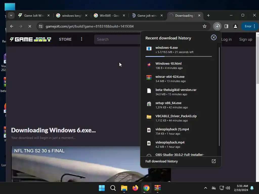This screenshot has height=194, width=259.
Task: Click the winrar-x64-624.exe file icon
Action: (149, 77)
